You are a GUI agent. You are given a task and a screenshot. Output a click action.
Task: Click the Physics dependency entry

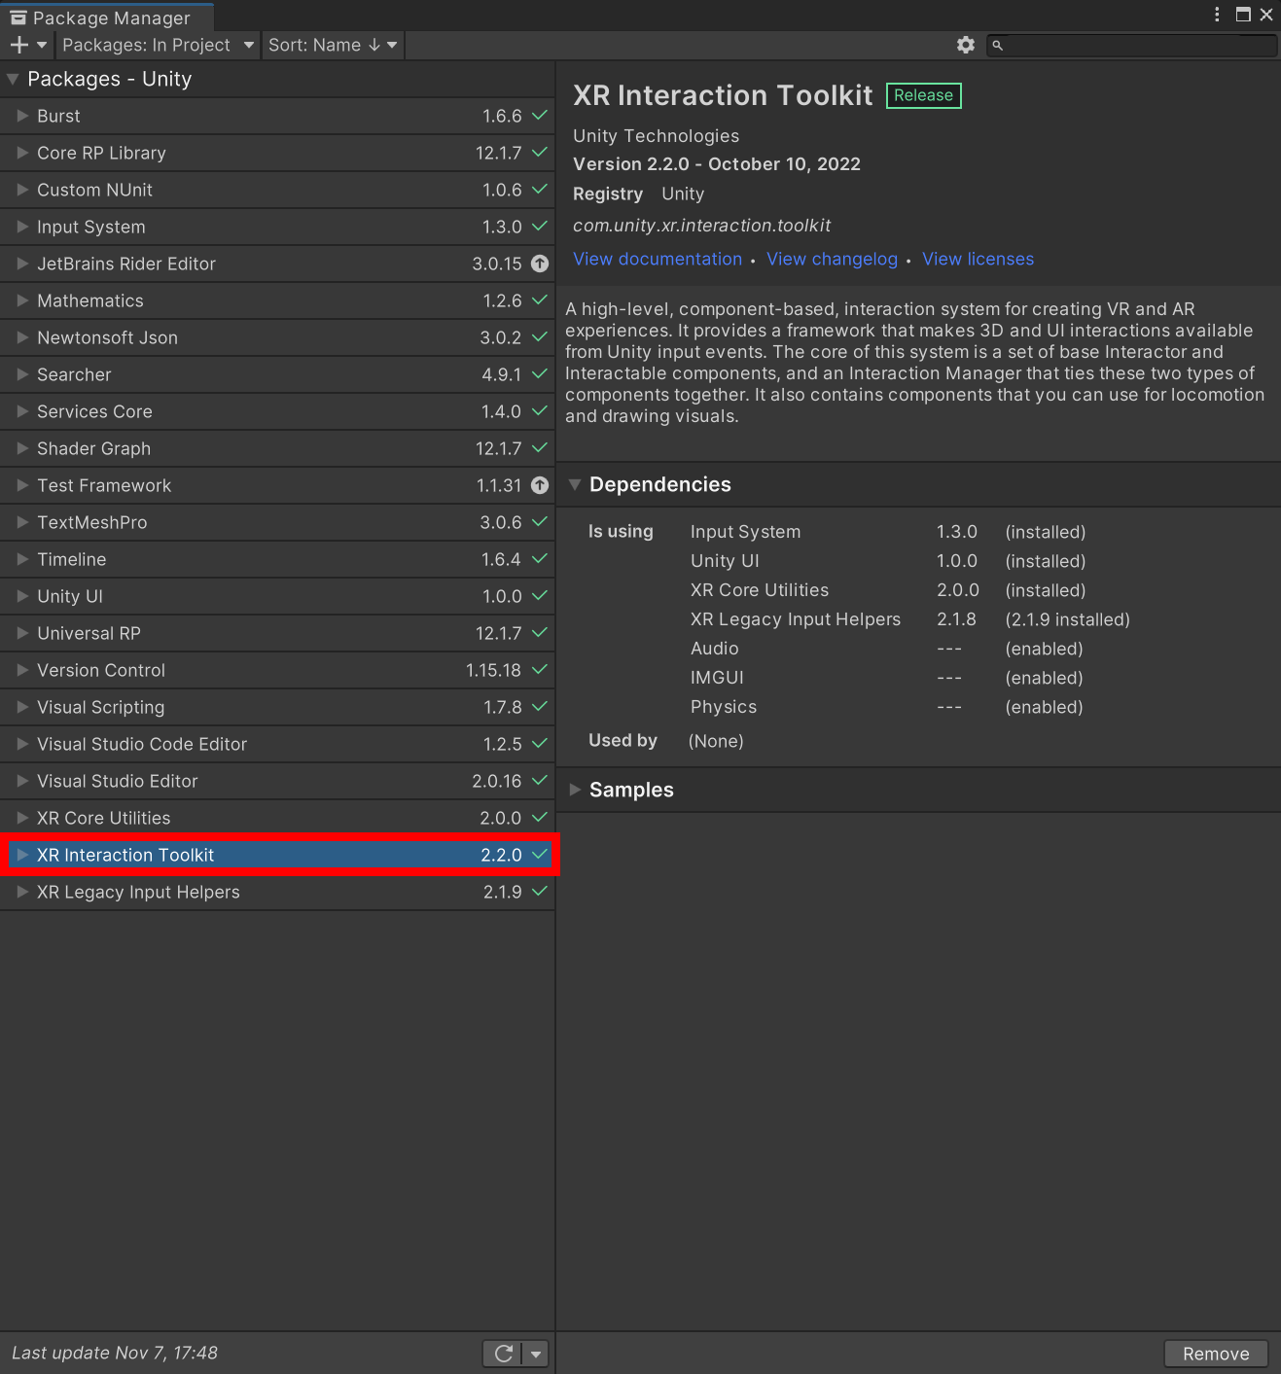(724, 707)
